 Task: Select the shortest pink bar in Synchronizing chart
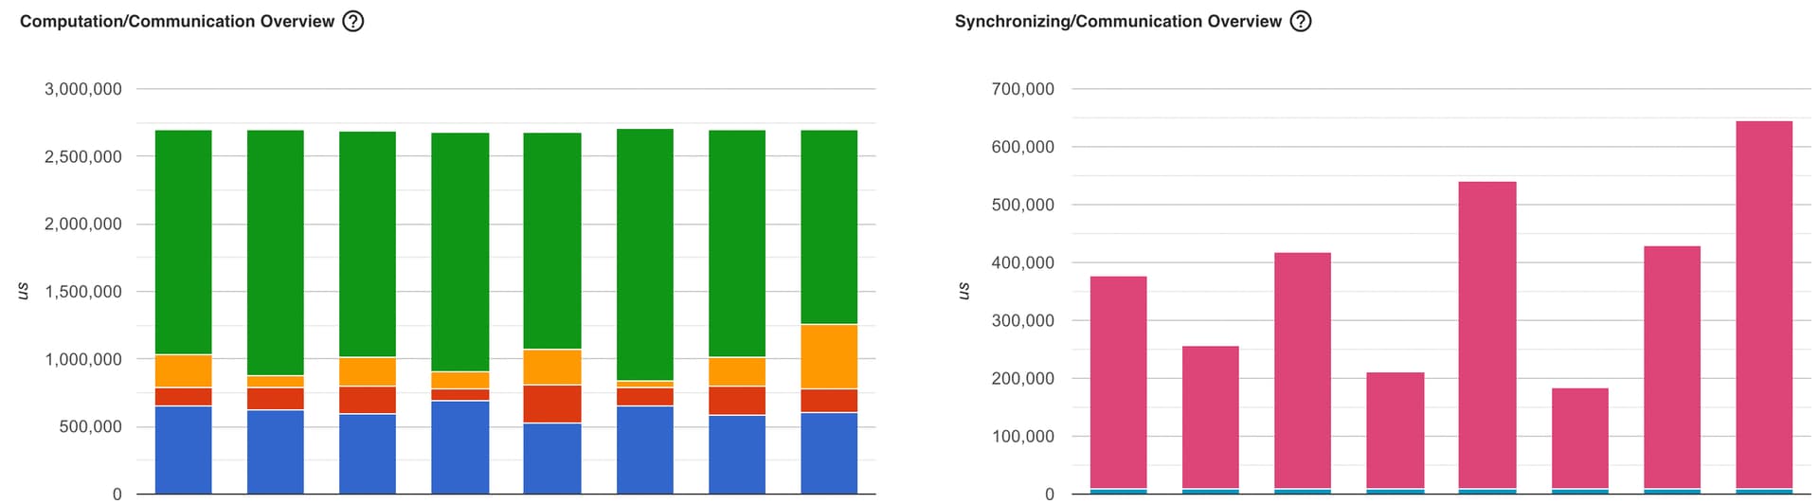coord(1579,438)
